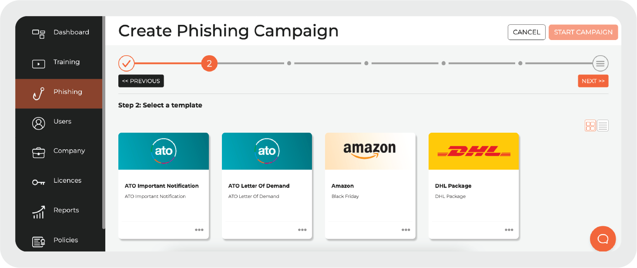The image size is (637, 268).
Task: Click step 2 on the progress bar
Action: click(209, 63)
